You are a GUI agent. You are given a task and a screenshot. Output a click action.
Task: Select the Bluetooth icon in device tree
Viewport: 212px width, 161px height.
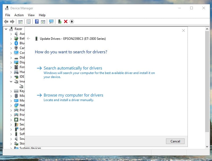pos(16,43)
